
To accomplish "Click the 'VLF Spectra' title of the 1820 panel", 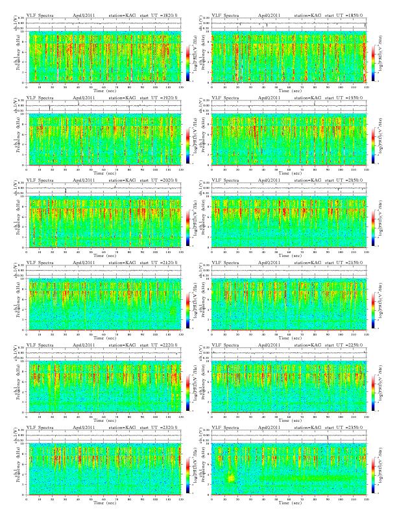I will pyautogui.click(x=40, y=16).
